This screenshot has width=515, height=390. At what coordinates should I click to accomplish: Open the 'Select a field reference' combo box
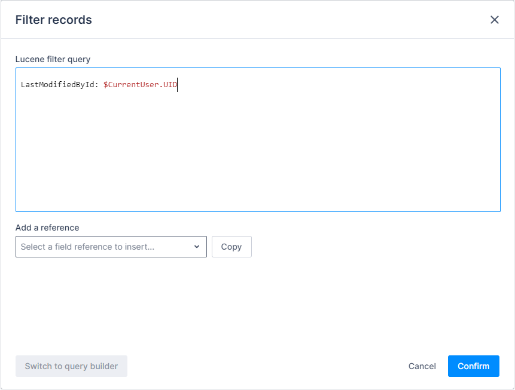pyautogui.click(x=111, y=247)
